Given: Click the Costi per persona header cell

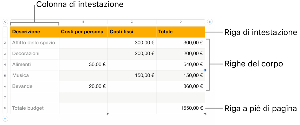Looking at the screenshot, I should pos(83,32).
